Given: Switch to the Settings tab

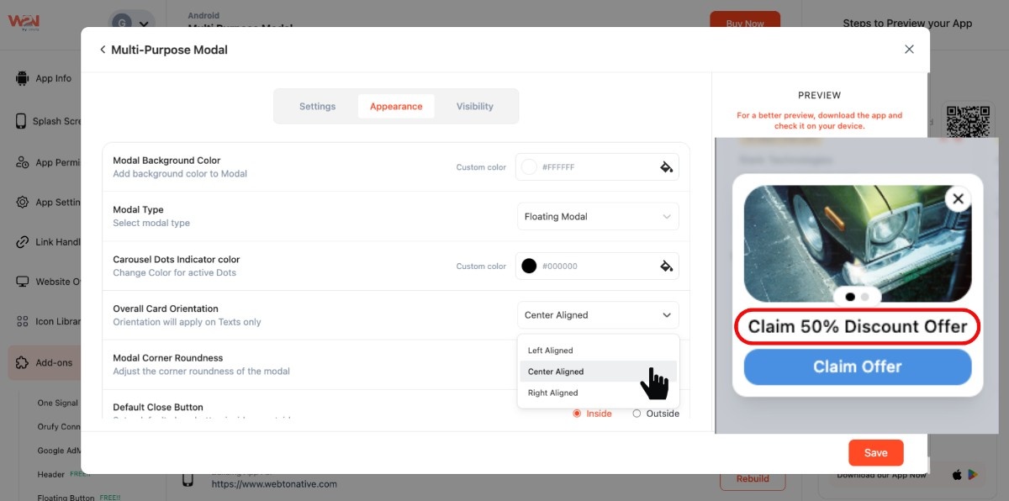Looking at the screenshot, I should click(317, 107).
